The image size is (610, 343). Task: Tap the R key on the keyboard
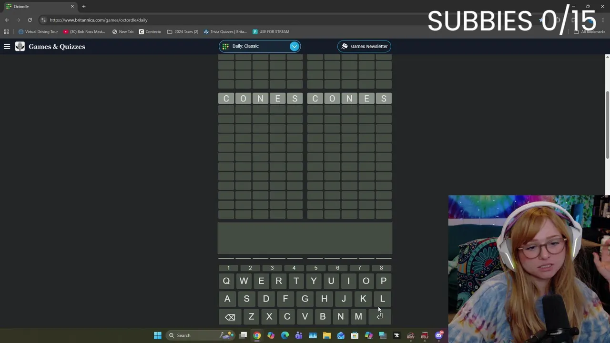(x=279, y=281)
